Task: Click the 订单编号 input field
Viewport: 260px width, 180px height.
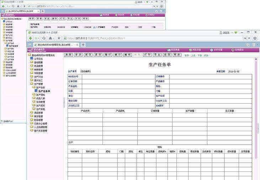Action: click(211, 76)
